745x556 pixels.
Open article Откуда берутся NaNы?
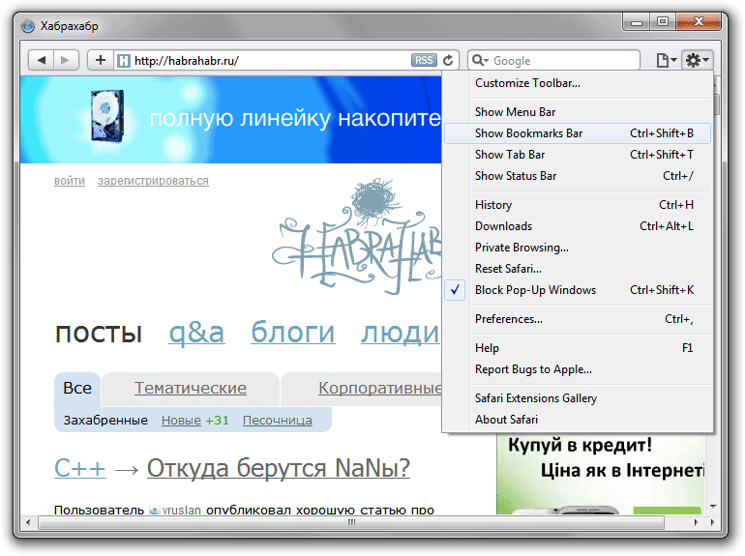tap(279, 469)
